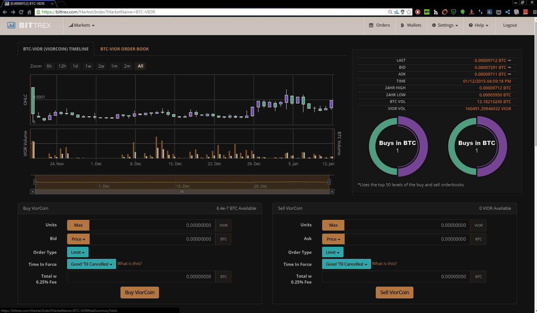
Task: Click Logout in the navbar
Action: 510,25
